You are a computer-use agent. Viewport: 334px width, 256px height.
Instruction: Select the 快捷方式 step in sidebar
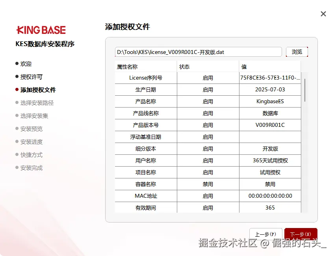click(x=29, y=155)
